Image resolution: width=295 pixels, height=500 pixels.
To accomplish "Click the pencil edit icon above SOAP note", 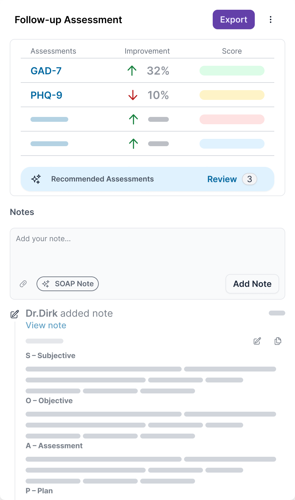I will click(257, 341).
